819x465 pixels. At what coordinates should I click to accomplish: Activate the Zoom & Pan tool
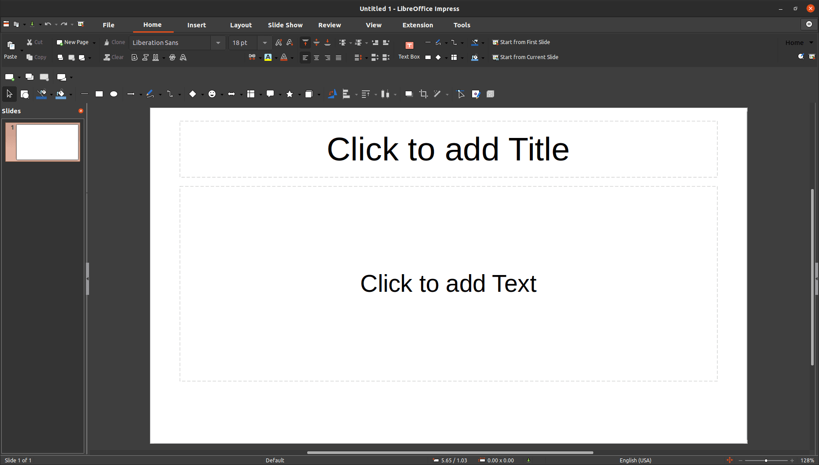pos(25,94)
